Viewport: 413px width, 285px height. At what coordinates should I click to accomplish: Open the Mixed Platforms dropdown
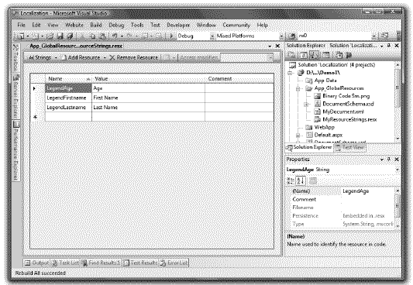point(281,36)
